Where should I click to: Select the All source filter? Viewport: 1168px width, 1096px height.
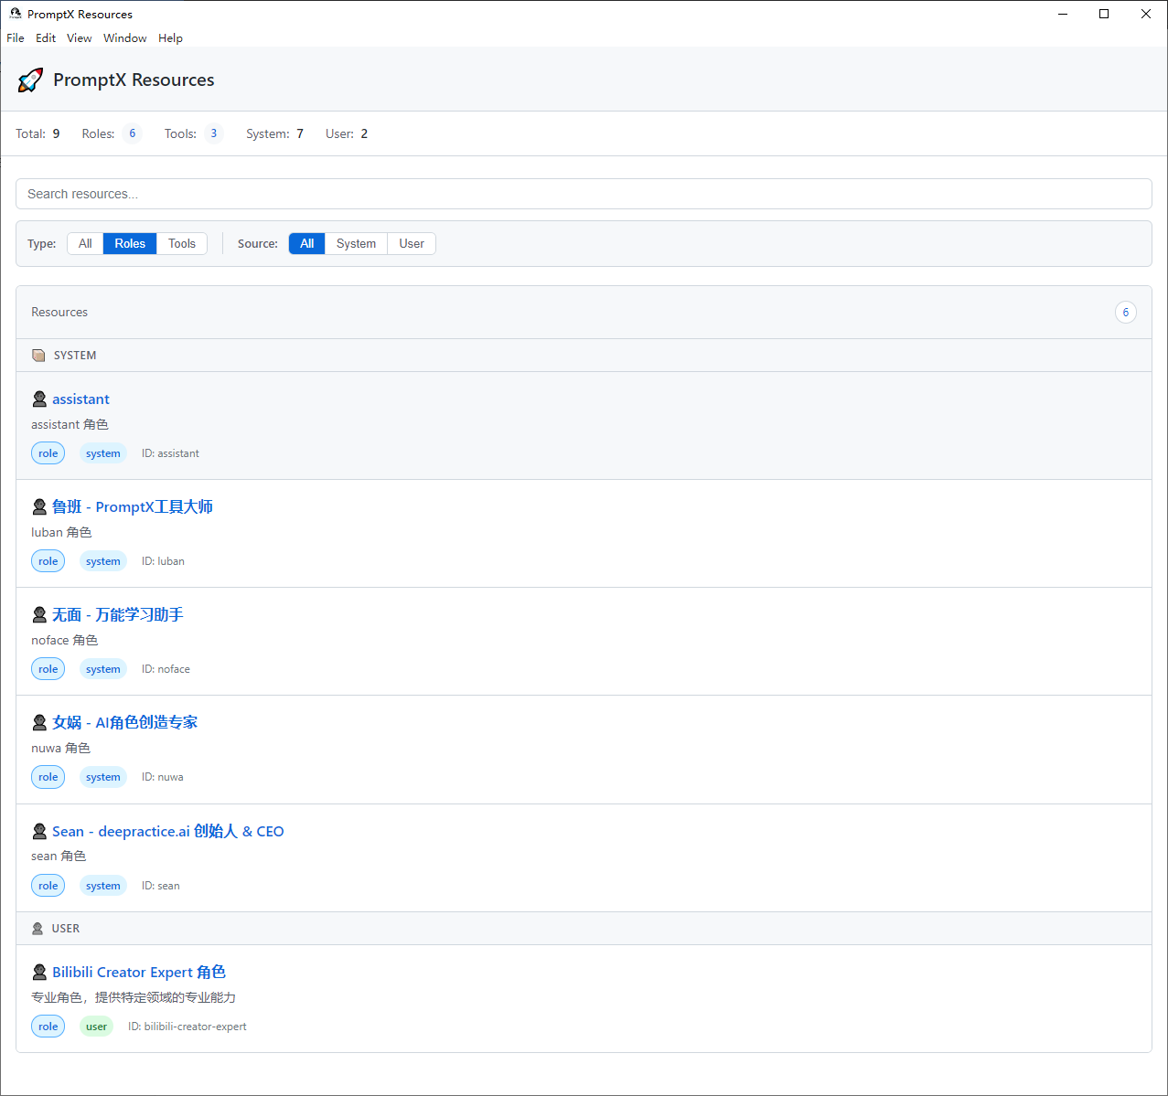(x=307, y=244)
